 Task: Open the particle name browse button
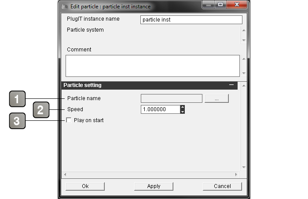[216, 98]
